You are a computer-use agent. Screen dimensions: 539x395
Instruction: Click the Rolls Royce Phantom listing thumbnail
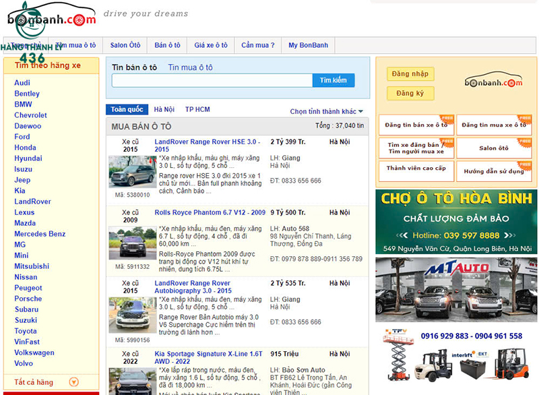click(133, 243)
